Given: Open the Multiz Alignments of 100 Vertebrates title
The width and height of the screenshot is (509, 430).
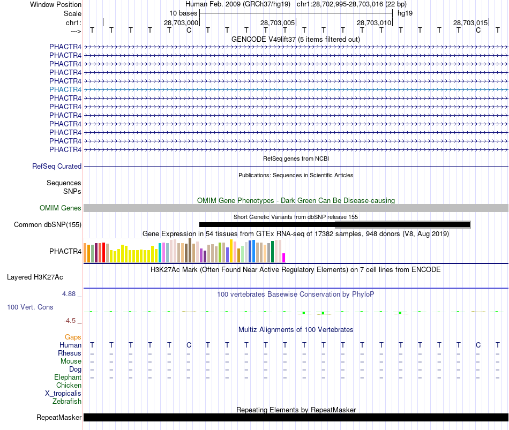Looking at the screenshot, I should pyautogui.click(x=296, y=330).
